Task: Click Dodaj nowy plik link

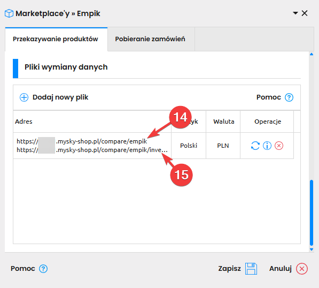Action: (60, 97)
